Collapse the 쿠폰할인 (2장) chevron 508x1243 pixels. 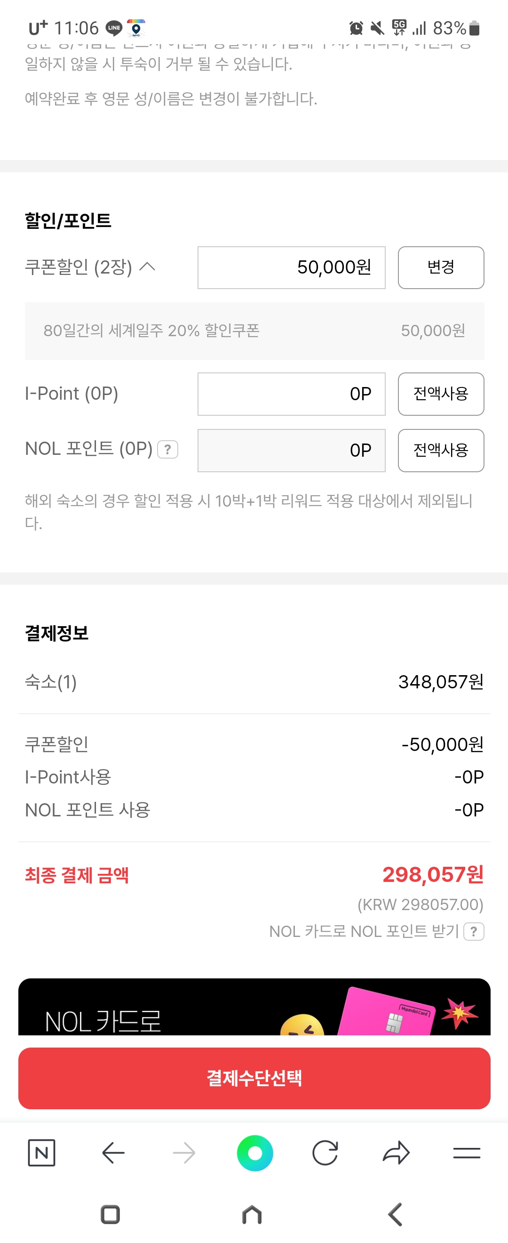[148, 266]
